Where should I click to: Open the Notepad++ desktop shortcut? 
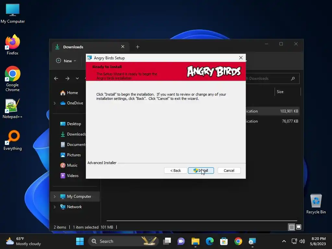pos(13,109)
